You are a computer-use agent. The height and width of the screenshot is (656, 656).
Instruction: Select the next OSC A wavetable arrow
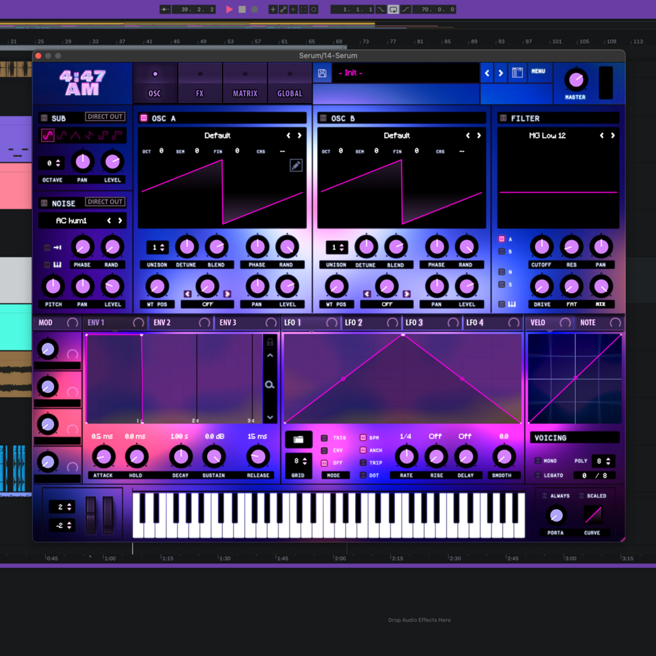[300, 136]
